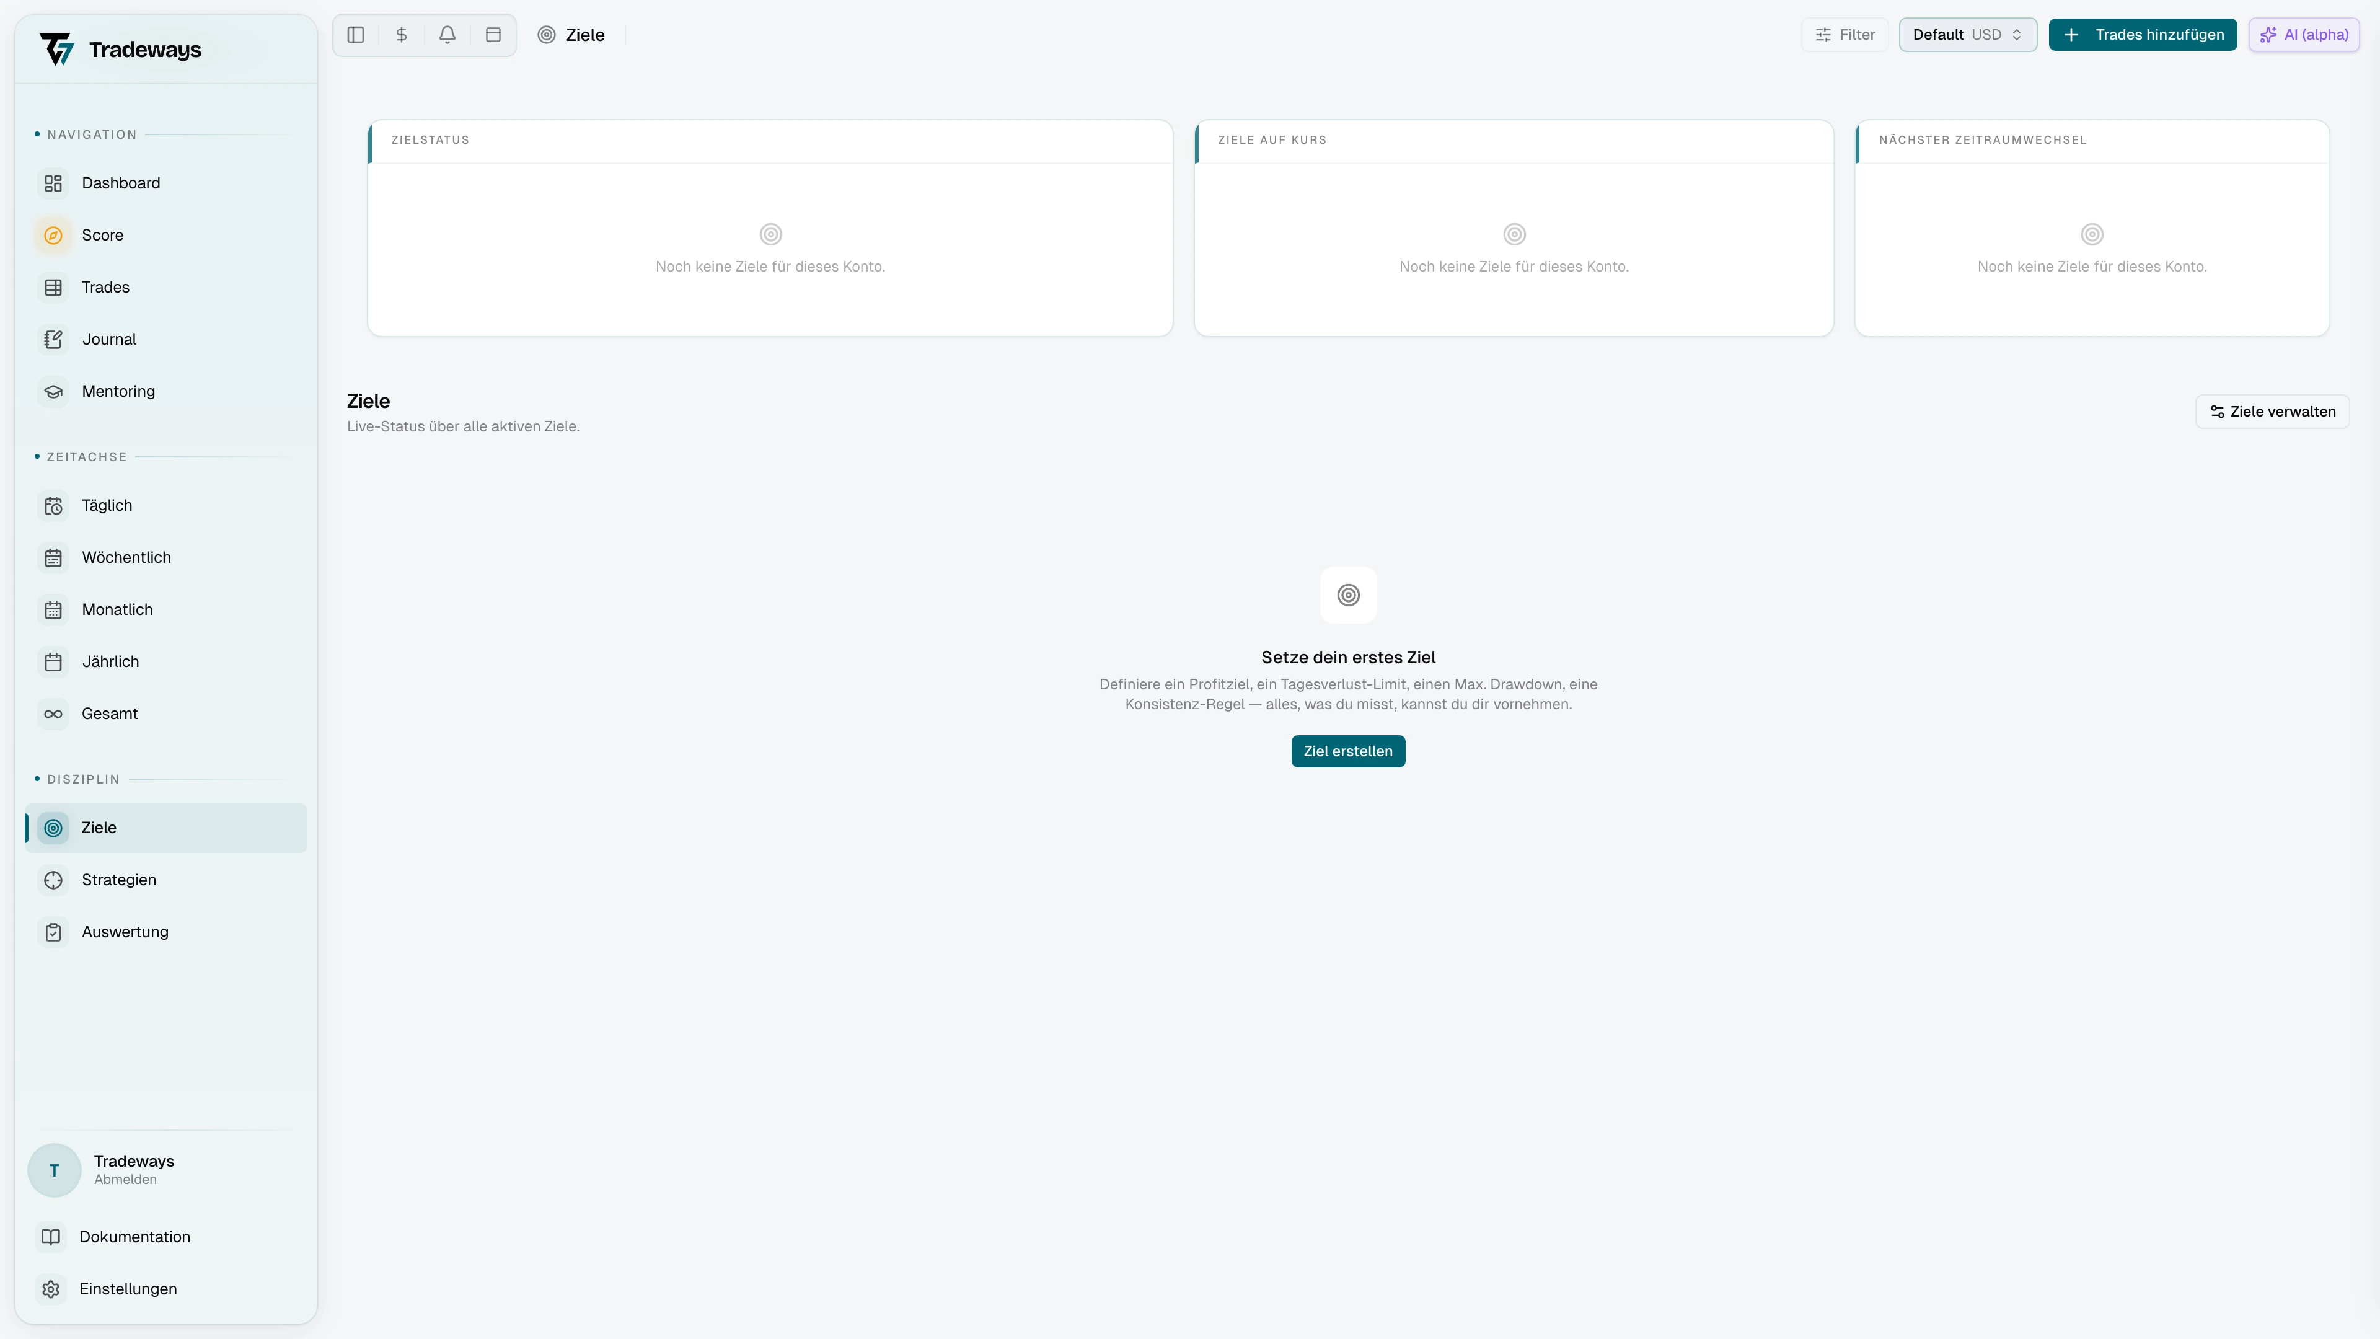
Task: Select Mentoring in sidebar
Action: (166, 392)
